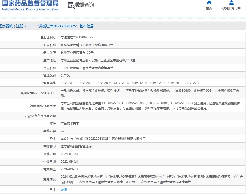Click the 其他内容 row label
This screenshot has width=246, height=195.
click(x=49, y=131)
